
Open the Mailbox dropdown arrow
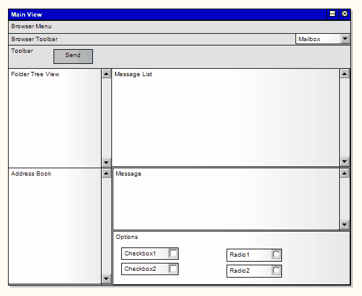(x=345, y=39)
